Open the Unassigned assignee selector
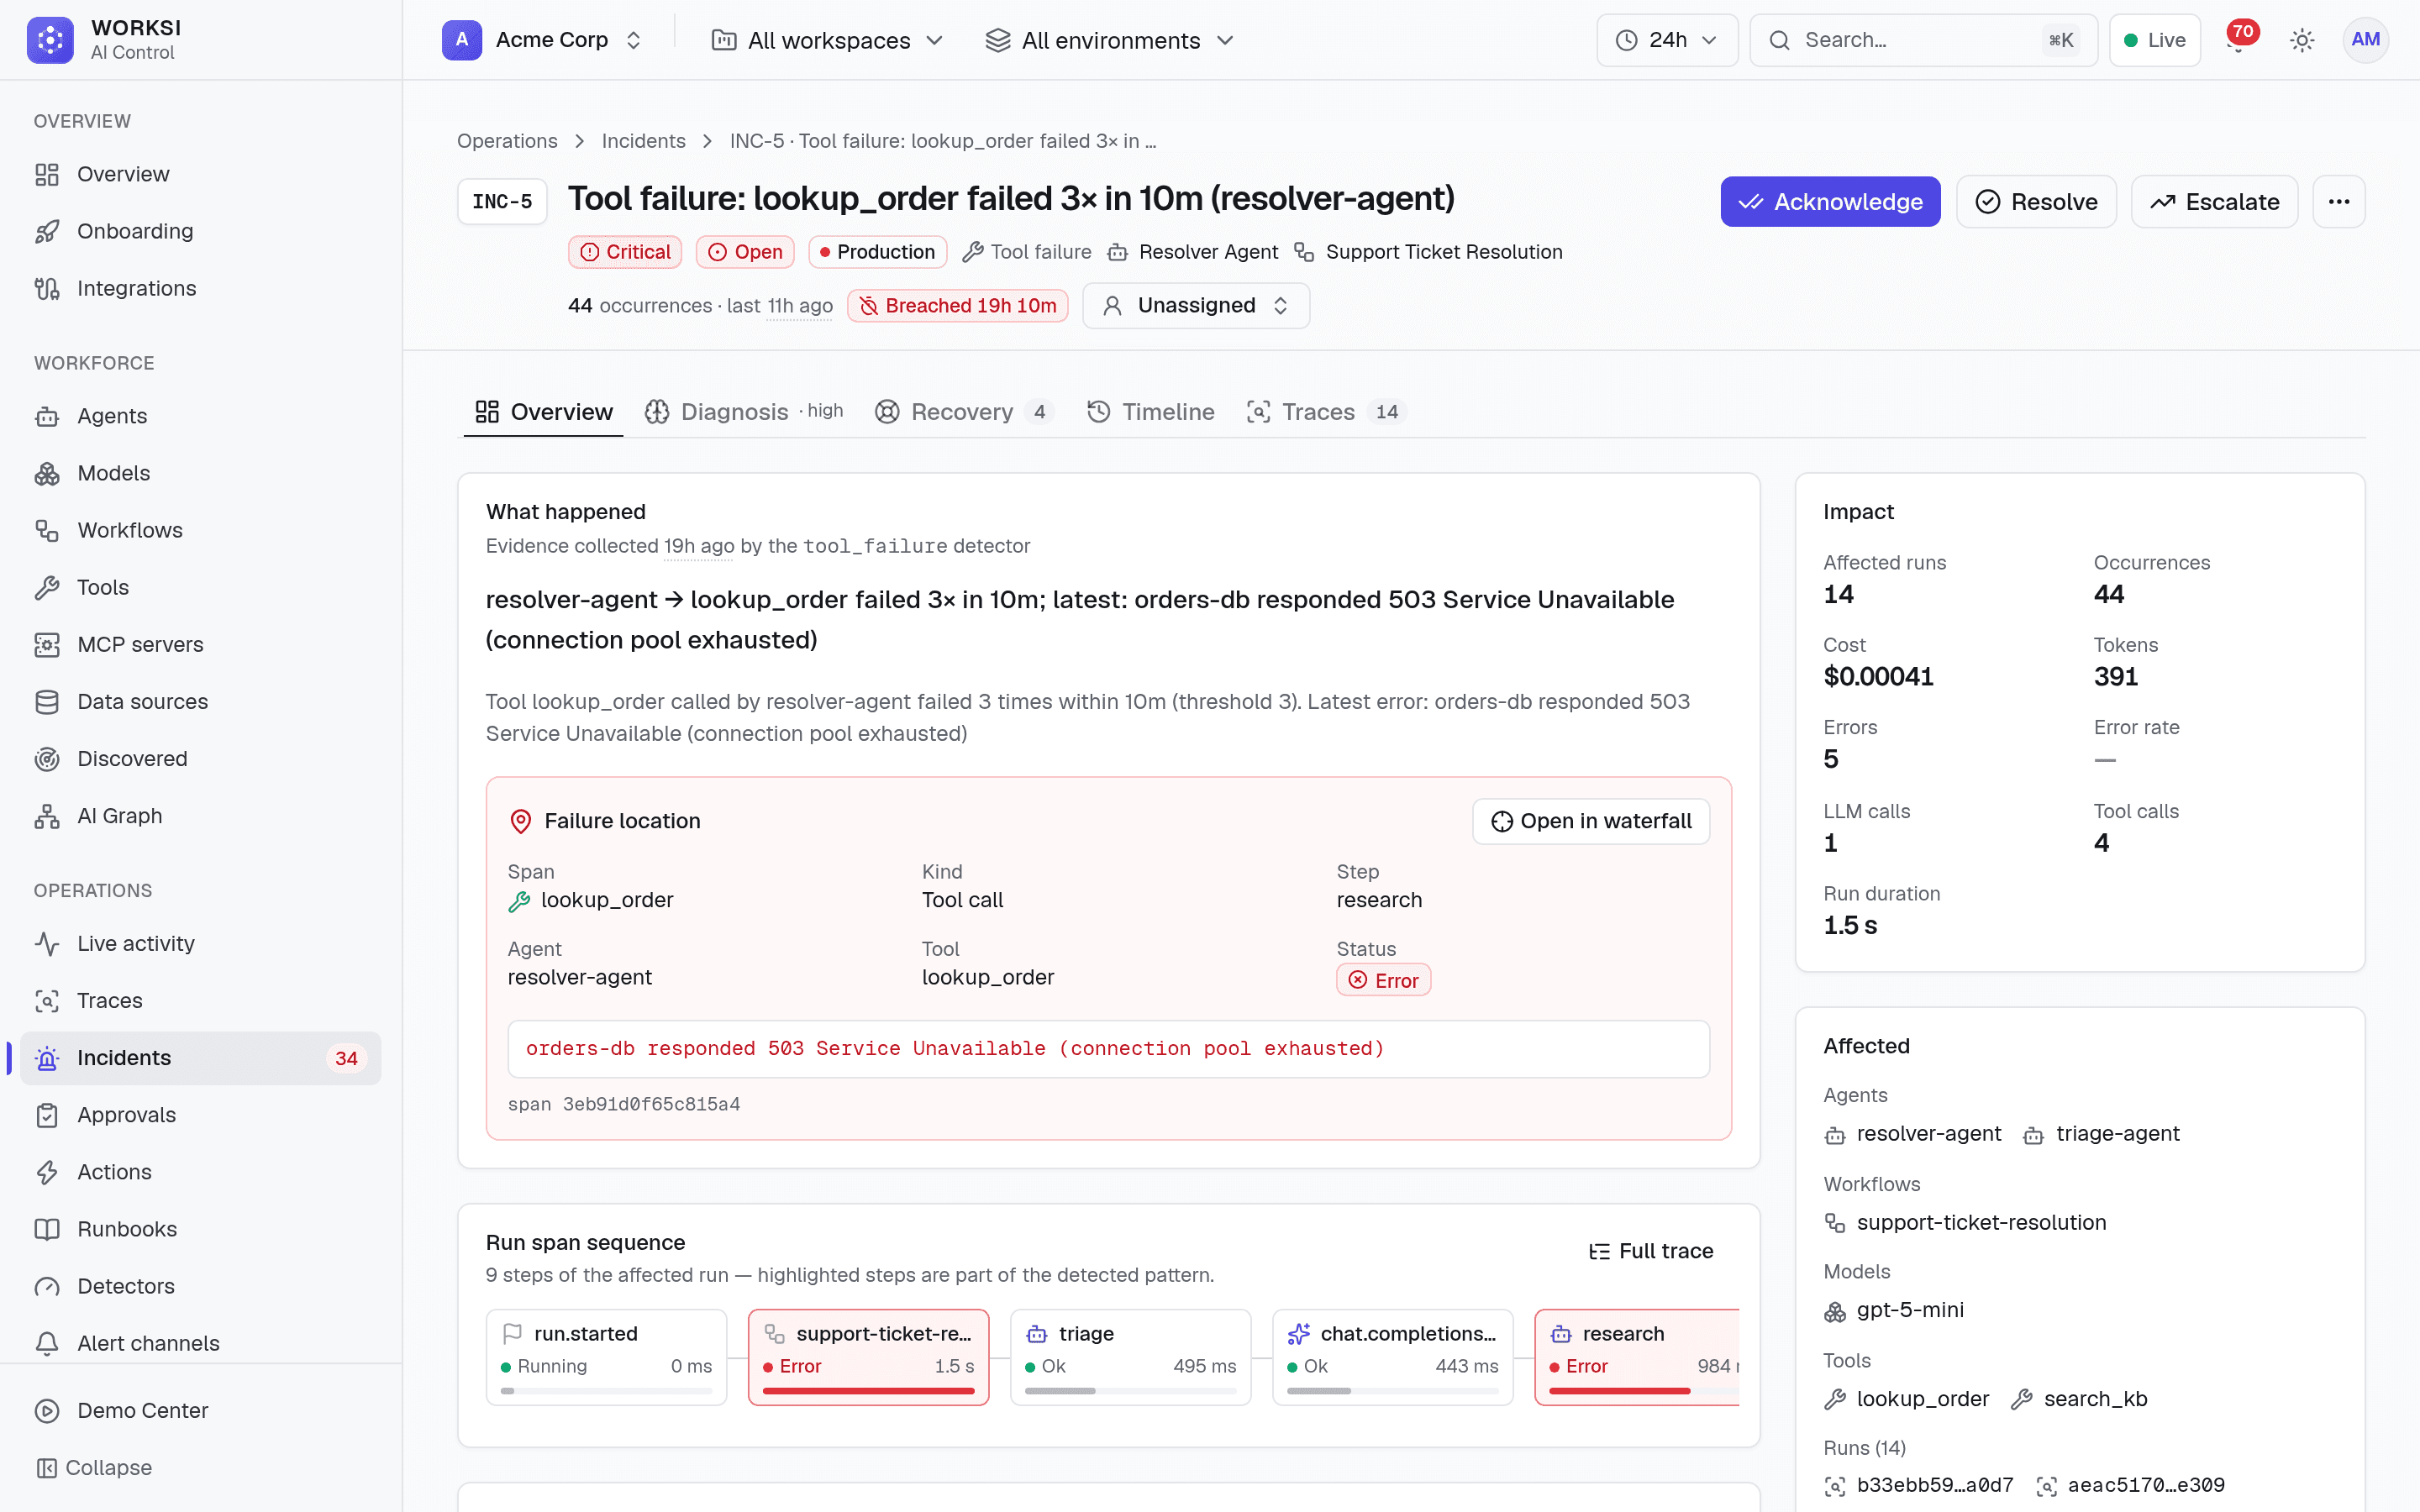The height and width of the screenshot is (1512, 2420). pyautogui.click(x=1196, y=305)
